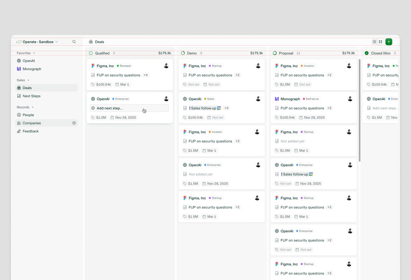This screenshot has width=411, height=280.
Task: Click the avatar on Qualified OpenAI card
Action: point(166,99)
